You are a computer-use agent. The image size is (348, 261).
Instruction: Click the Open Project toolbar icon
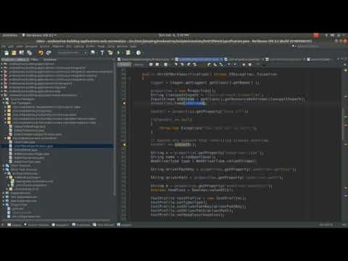(x=22, y=53)
